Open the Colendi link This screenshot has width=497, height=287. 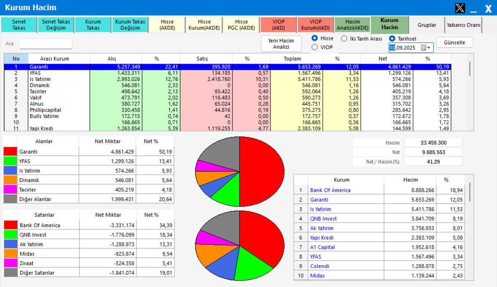320,266
